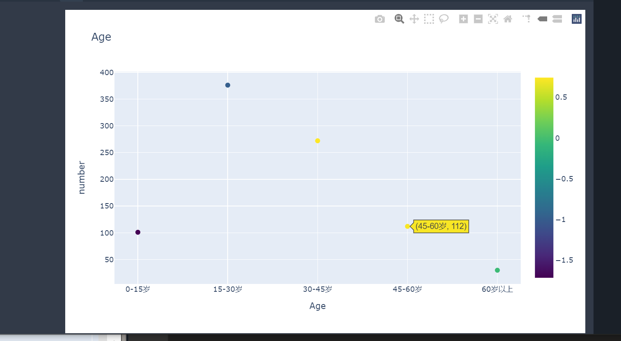Zoom out using the minus icon
The height and width of the screenshot is (341, 621).
[x=478, y=19]
